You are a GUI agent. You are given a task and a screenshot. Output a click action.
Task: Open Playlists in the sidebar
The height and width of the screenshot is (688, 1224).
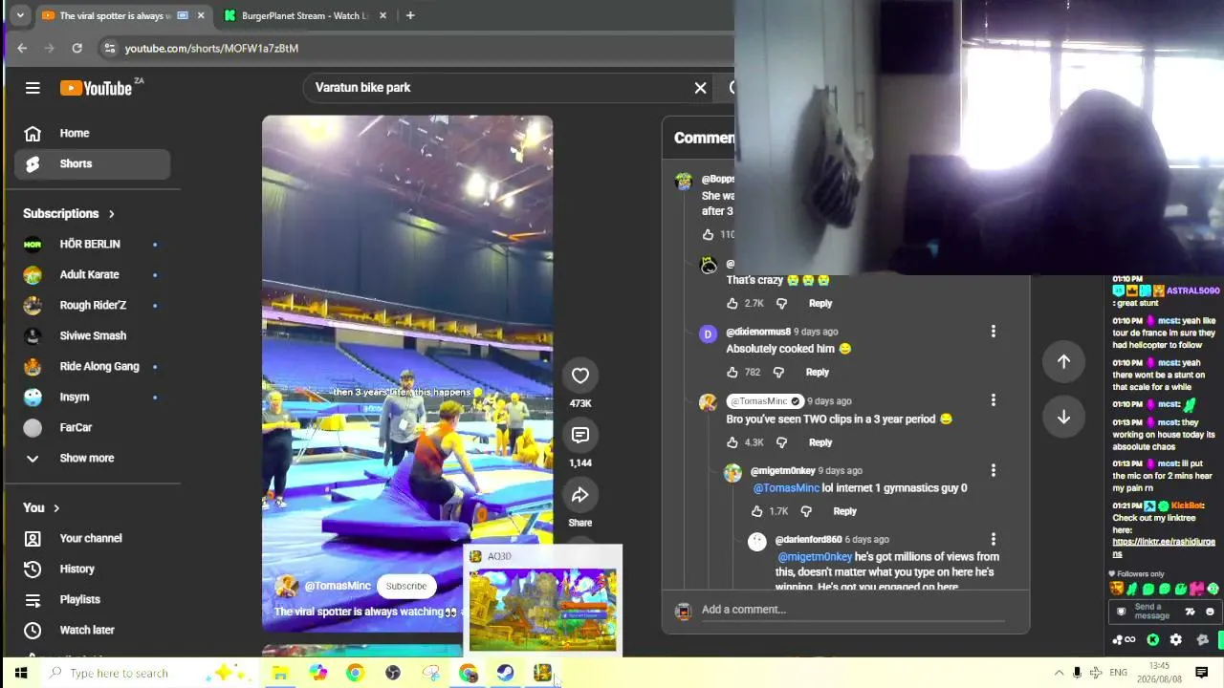click(x=92, y=599)
